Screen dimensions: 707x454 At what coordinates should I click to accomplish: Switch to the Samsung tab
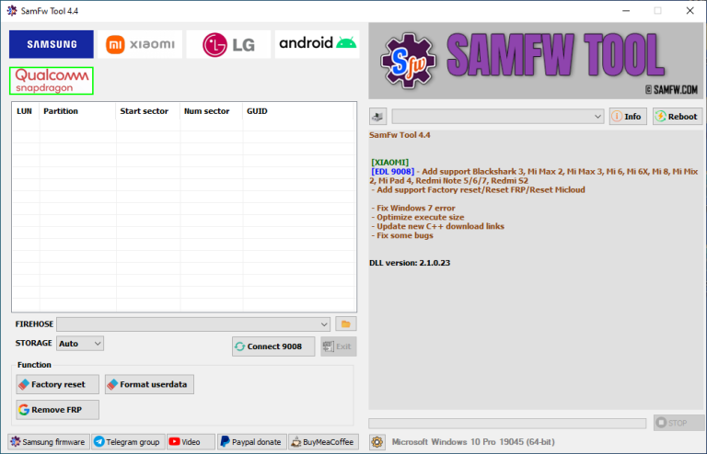[x=52, y=44]
